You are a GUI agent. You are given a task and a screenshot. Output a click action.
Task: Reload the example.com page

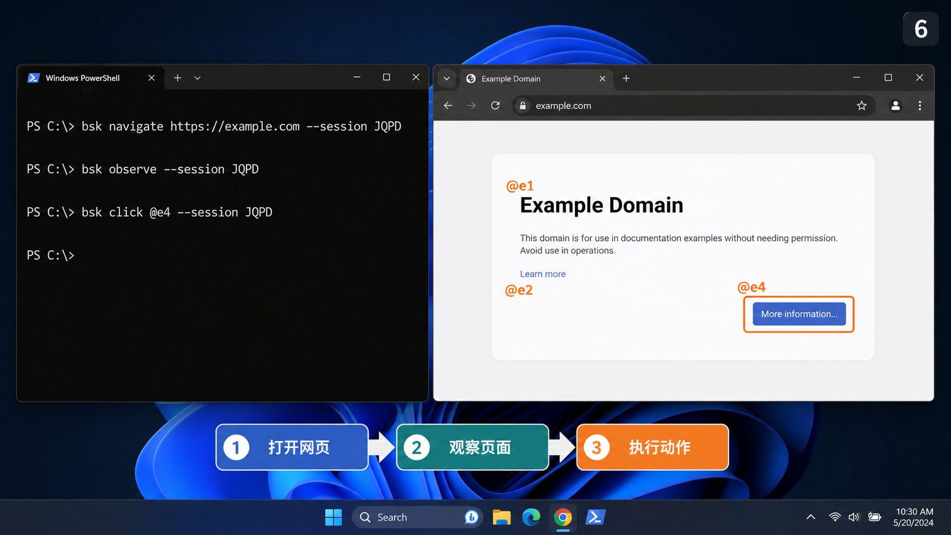tap(495, 106)
